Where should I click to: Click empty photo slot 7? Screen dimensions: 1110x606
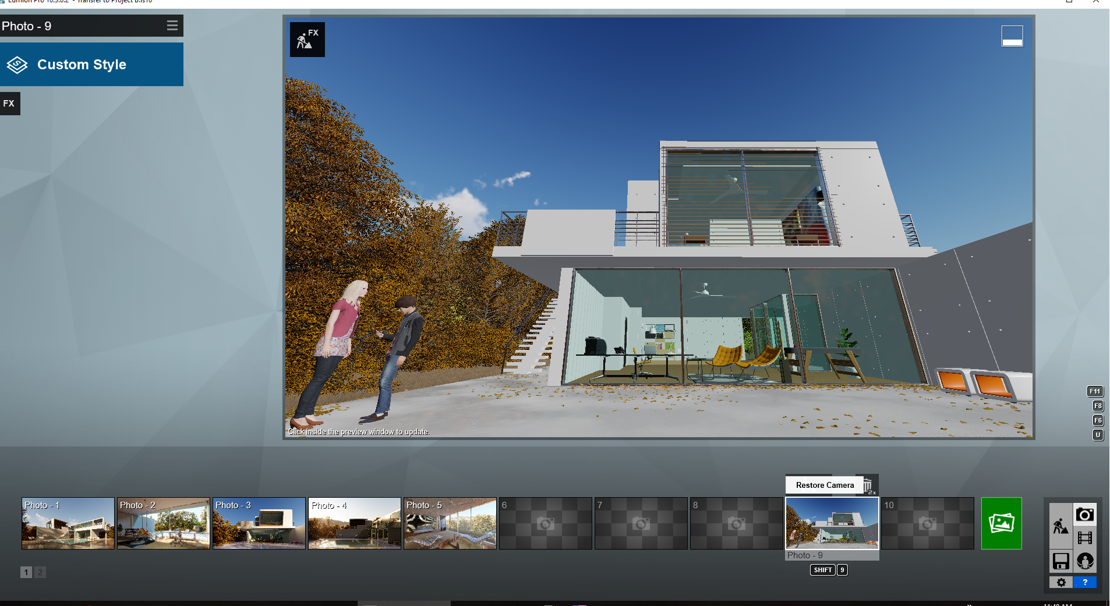[x=641, y=523]
